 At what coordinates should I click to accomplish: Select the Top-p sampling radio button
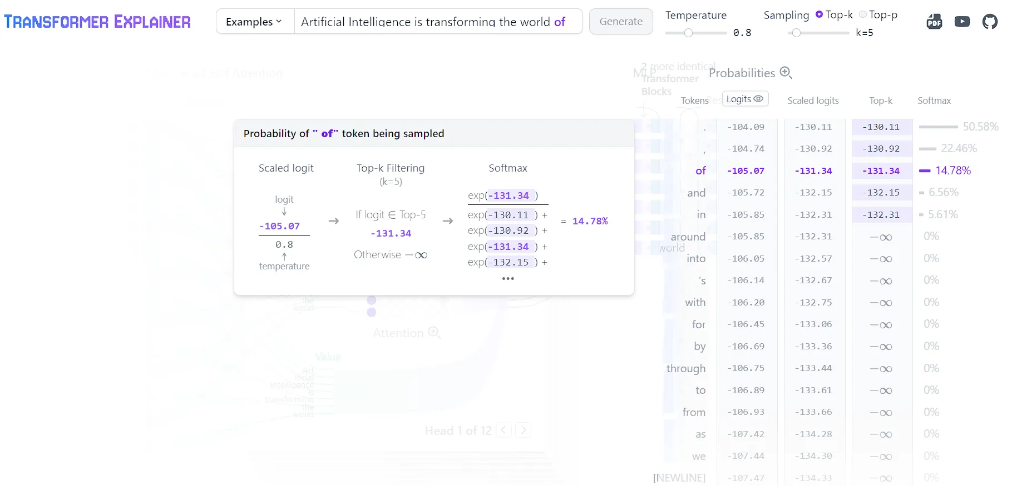[863, 14]
